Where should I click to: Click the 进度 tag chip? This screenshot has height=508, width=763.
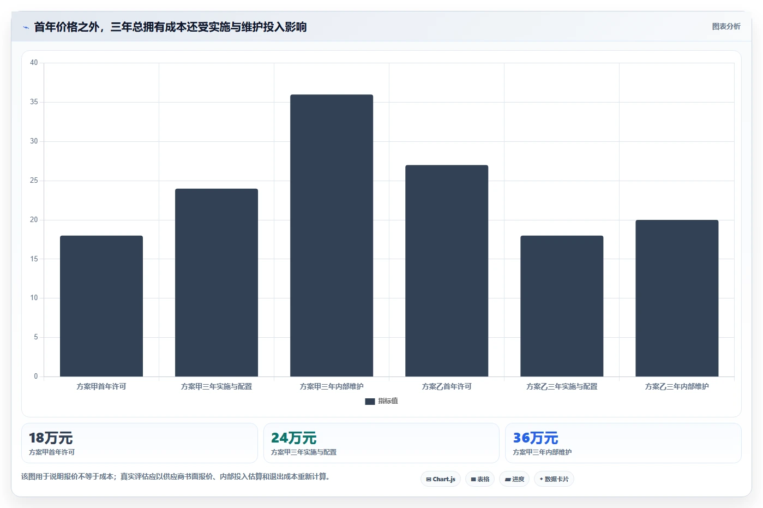coord(514,479)
